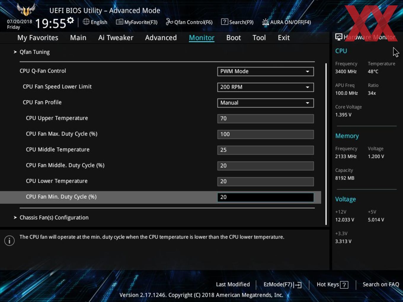Open the Exit menu
This screenshot has height=302, width=403.
(x=284, y=38)
